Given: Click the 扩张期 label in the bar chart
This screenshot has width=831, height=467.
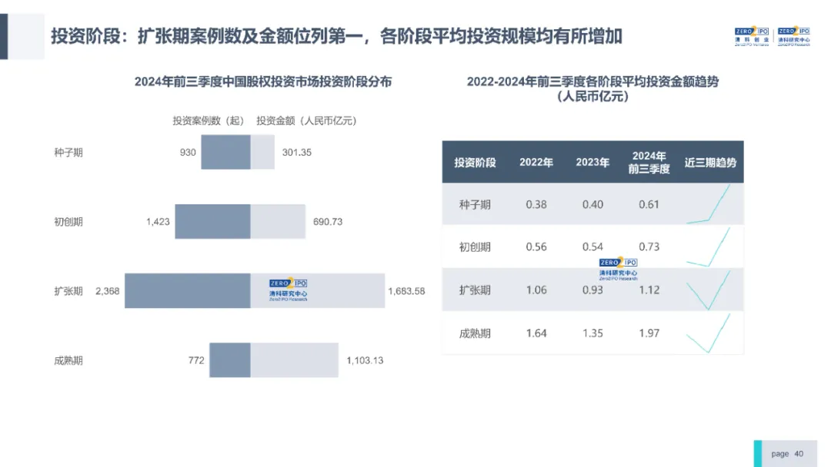Looking at the screenshot, I should (68, 291).
